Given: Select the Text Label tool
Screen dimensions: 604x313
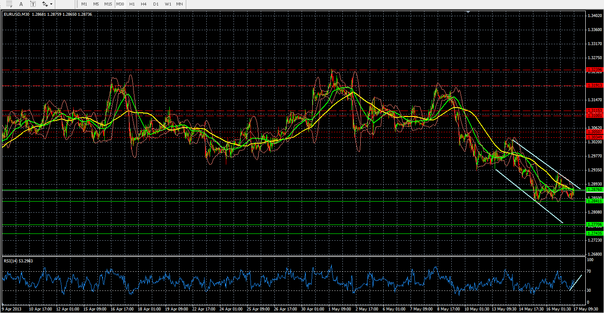Looking at the screenshot, I should [x=33, y=4].
